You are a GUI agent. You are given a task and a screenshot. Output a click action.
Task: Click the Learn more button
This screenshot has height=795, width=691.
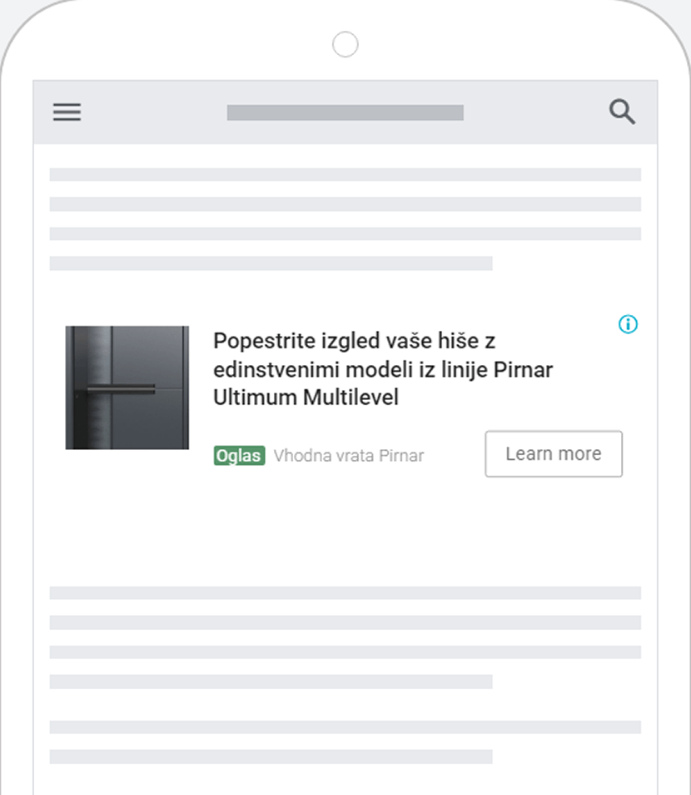pyautogui.click(x=553, y=454)
